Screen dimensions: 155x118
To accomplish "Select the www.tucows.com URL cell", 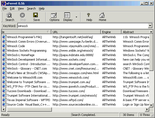I will [x=69, y=91].
